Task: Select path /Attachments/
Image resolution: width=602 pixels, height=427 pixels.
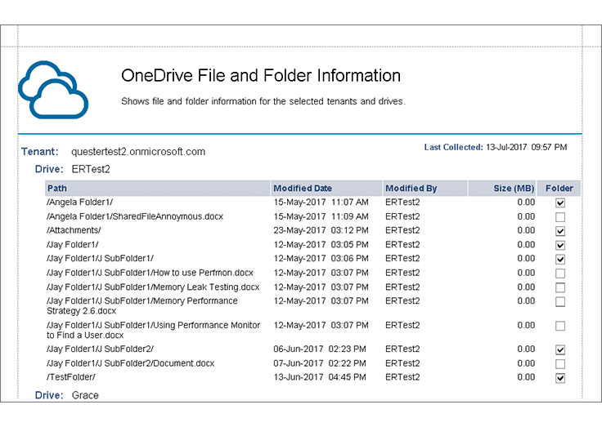Action: 74,230
